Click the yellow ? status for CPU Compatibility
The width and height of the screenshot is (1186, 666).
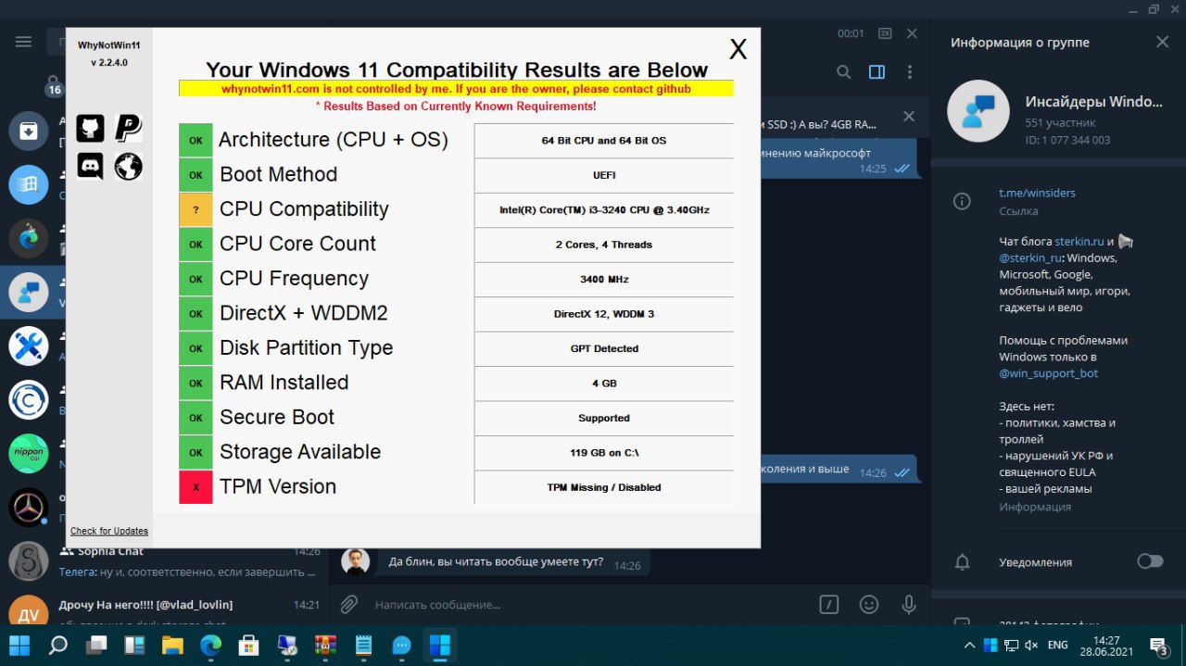click(x=196, y=209)
